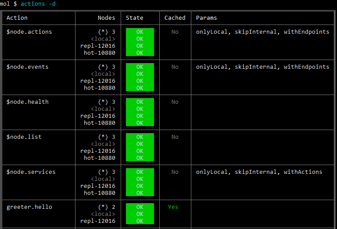The image size is (337, 229).
Task: Click the withActions param for $node.services
Action: pos(303,172)
